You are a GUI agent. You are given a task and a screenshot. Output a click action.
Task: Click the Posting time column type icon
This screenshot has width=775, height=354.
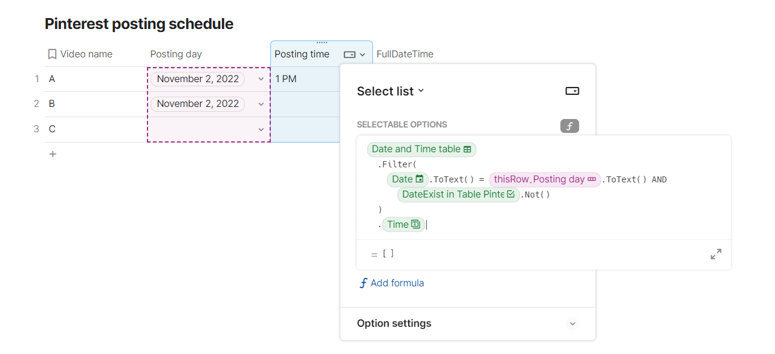click(349, 54)
